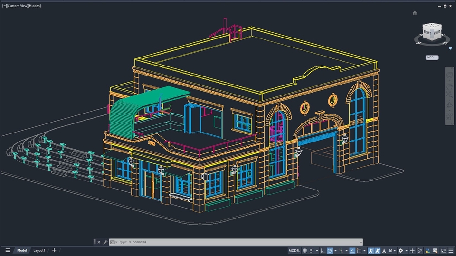Toggle Isometric Drafting in status bar
Image resolution: width=456 pixels, height=256 pixels.
tap(341, 250)
